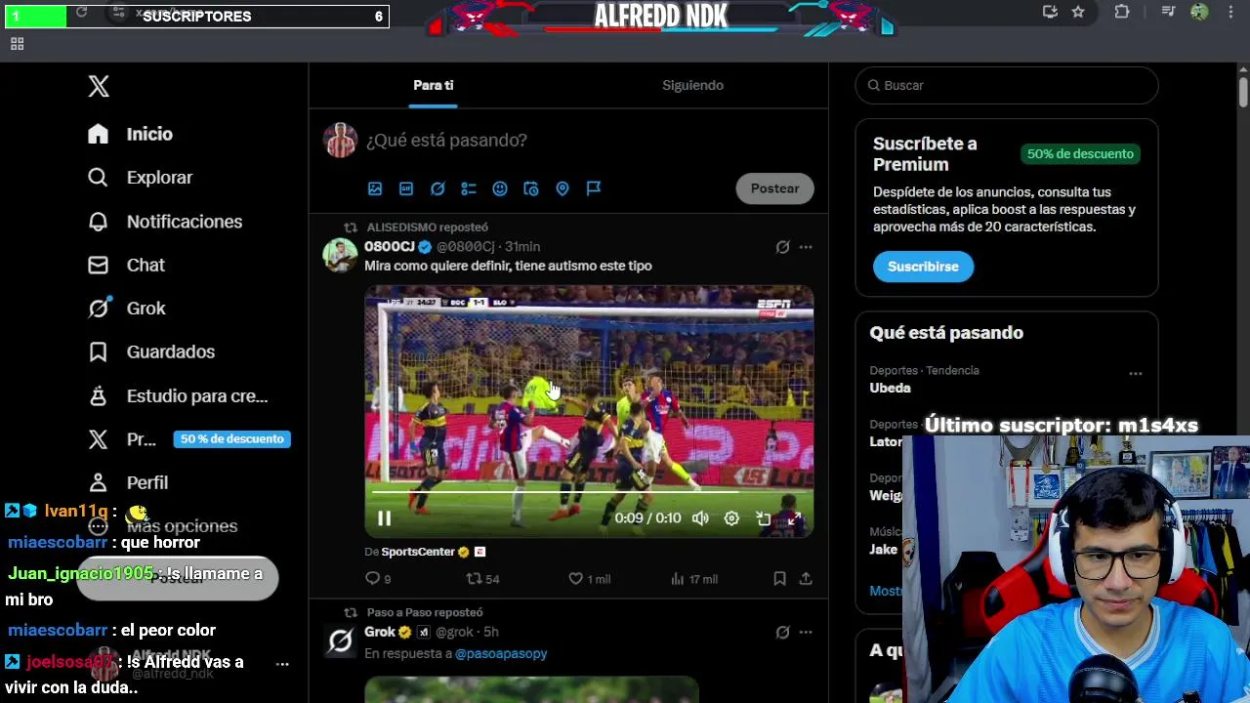Switch to the Siguiendo tab
1250x703 pixels.
(692, 85)
